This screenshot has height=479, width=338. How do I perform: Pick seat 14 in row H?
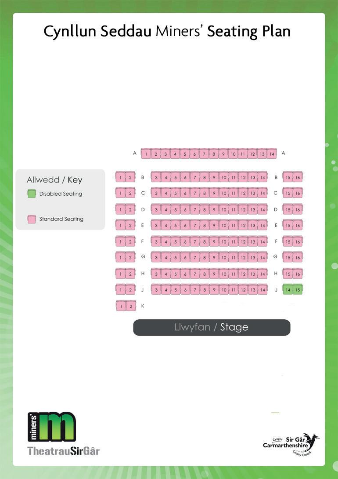tap(262, 274)
